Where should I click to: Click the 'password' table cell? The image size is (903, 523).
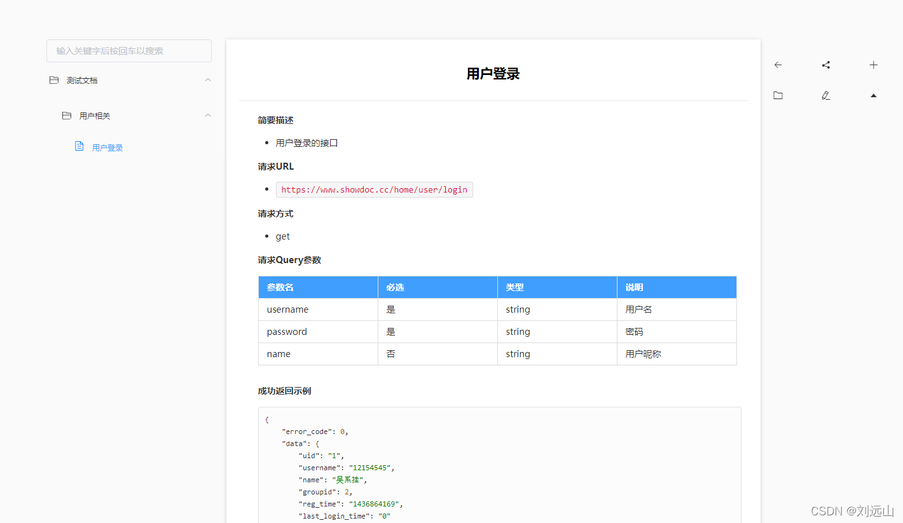318,332
